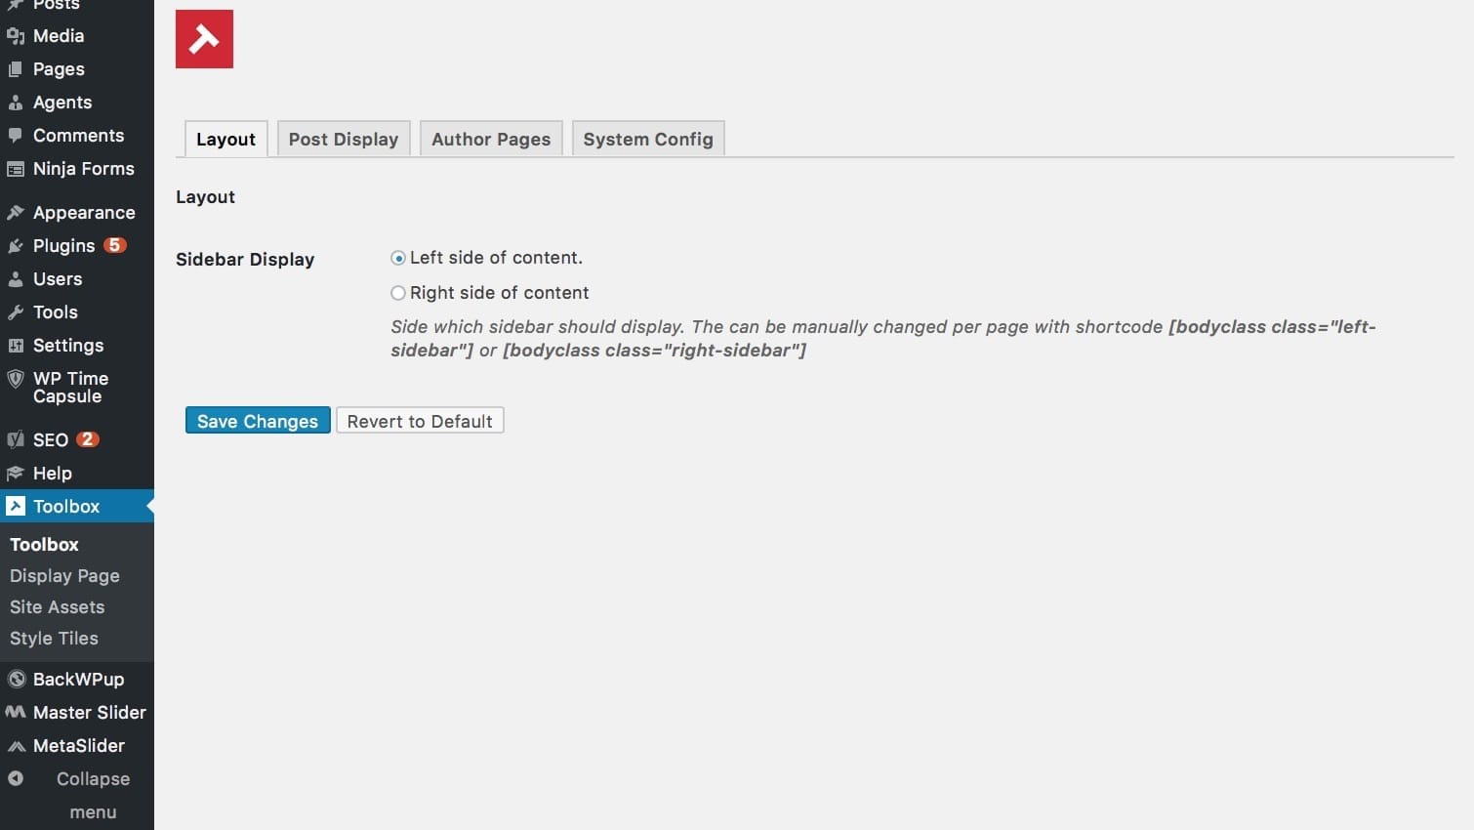
Task: Go to the System Config tab
Action: pyautogui.click(x=648, y=139)
